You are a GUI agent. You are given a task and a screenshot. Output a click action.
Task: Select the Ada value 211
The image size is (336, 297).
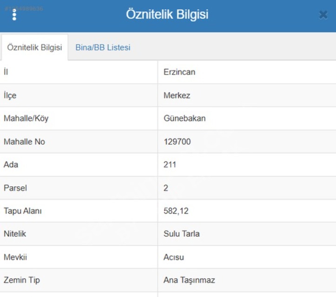[x=170, y=165]
